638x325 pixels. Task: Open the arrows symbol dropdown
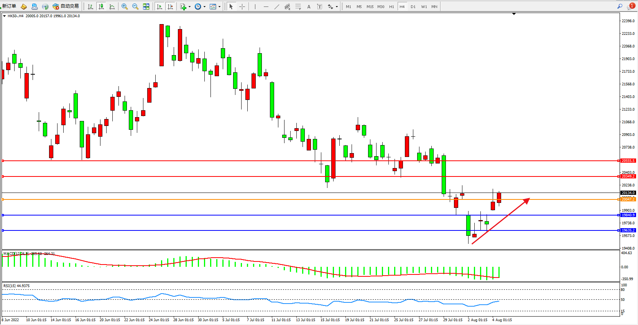337,7
